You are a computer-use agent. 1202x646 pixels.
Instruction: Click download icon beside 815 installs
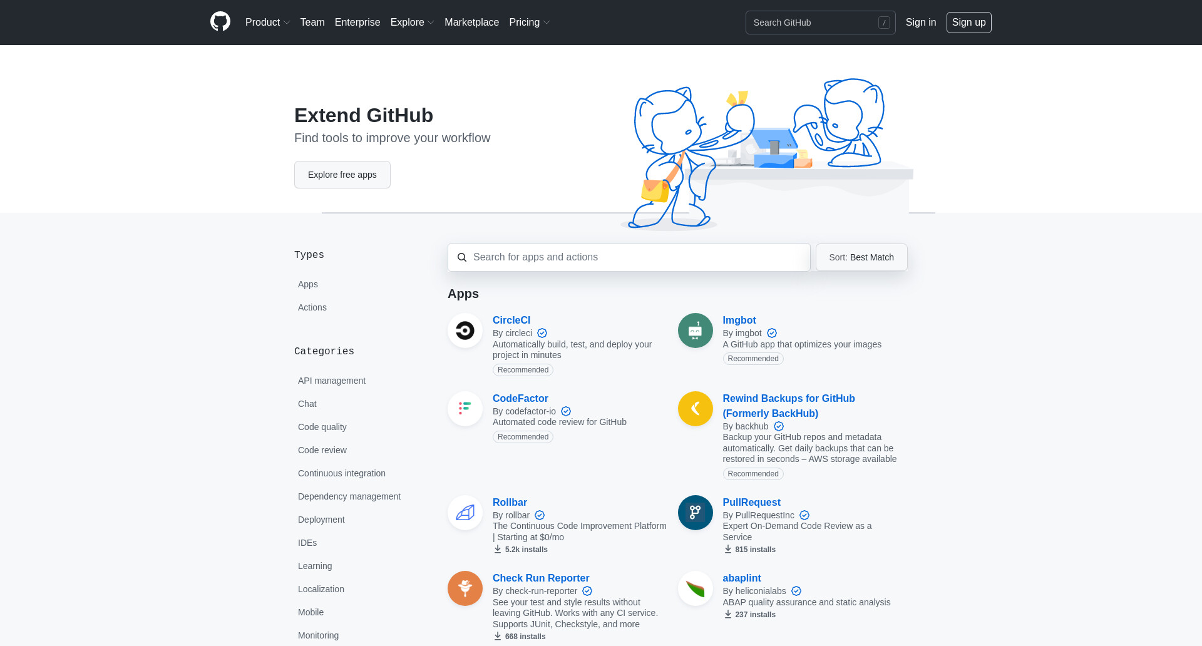click(728, 549)
